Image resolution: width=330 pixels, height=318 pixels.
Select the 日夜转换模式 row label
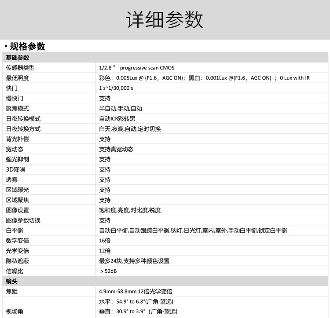[x=23, y=119]
